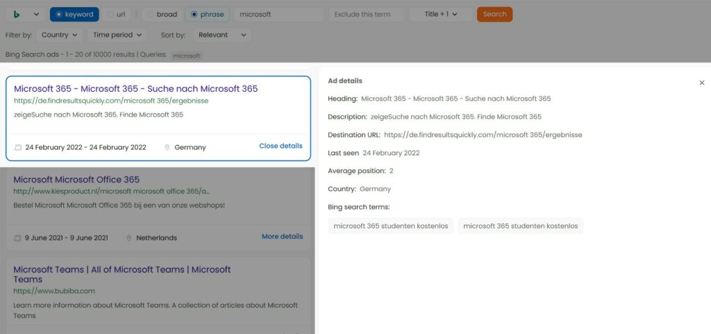This screenshot has height=334, width=711.
Task: Click location pin icon beside Germany
Action: click(x=167, y=147)
